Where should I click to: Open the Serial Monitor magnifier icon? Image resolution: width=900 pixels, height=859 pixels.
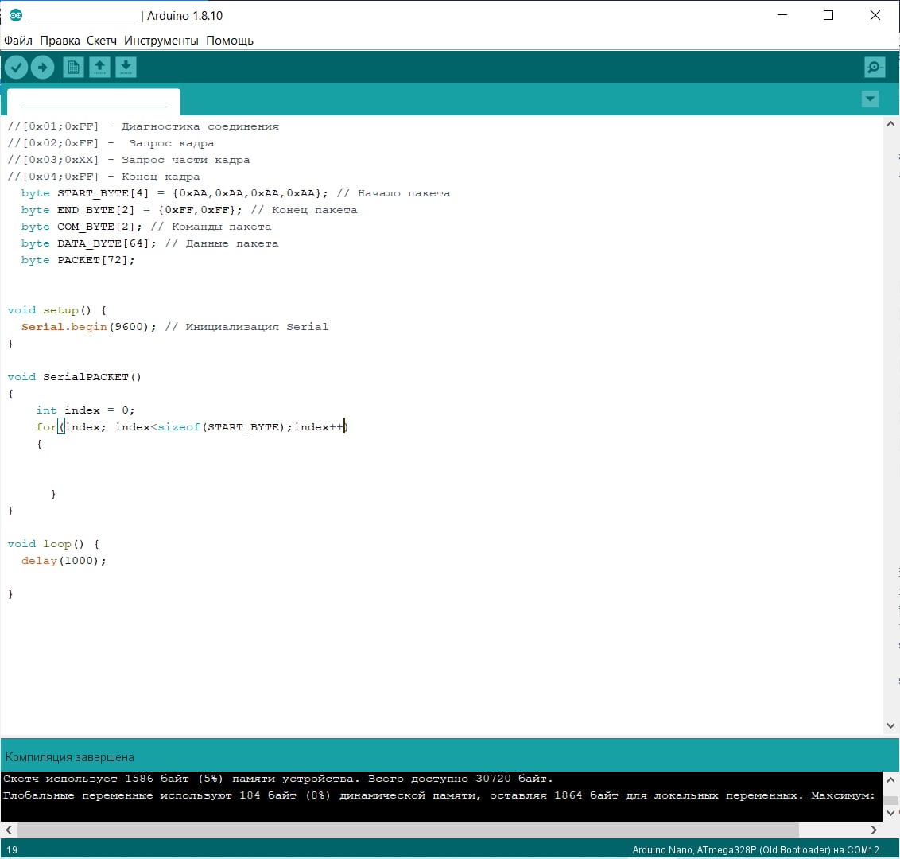pyautogui.click(x=874, y=68)
